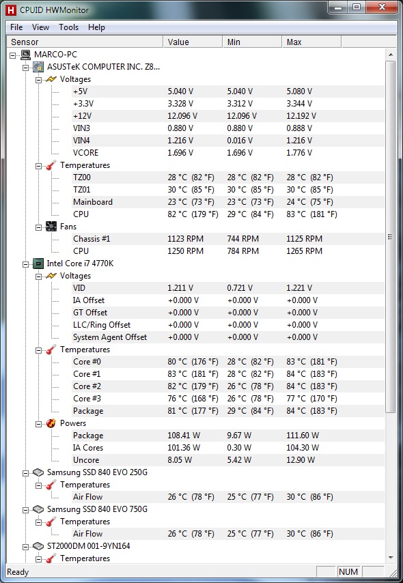The width and height of the screenshot is (403, 583).
Task: Click the Max column header
Action: tap(311, 42)
